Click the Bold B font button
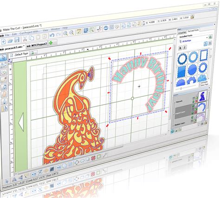This screenshot has width=220, height=198. [180, 48]
